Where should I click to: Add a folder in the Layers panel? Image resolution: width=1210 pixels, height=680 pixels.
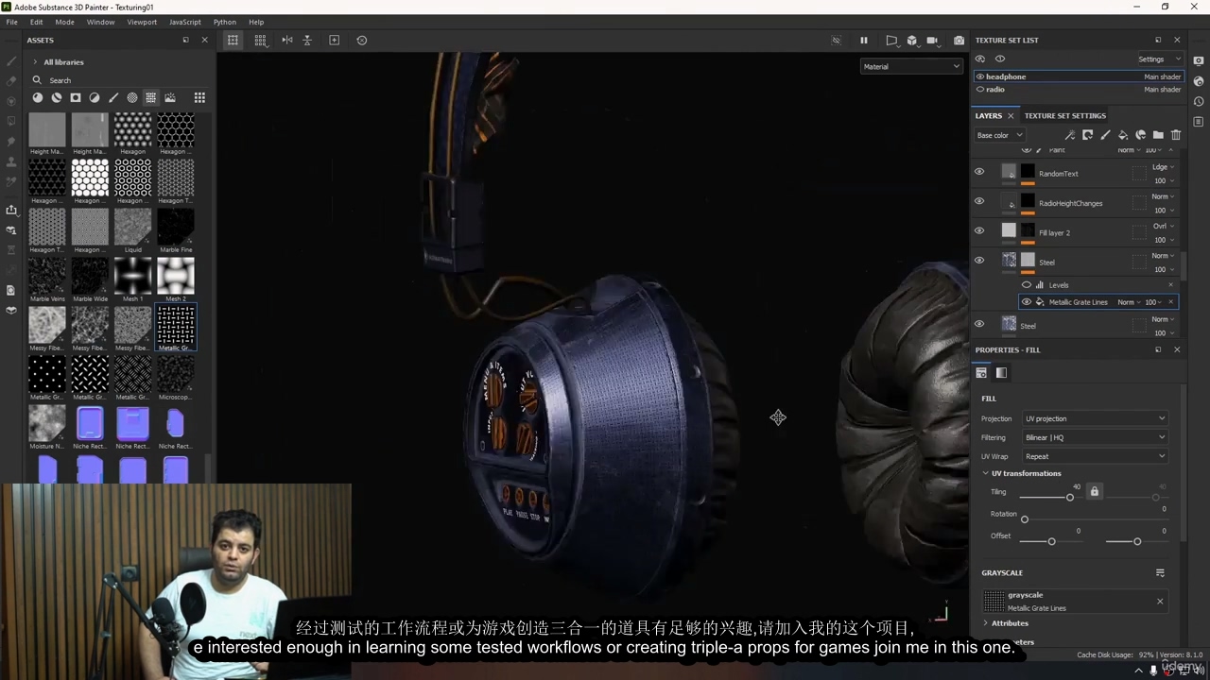click(x=1158, y=135)
